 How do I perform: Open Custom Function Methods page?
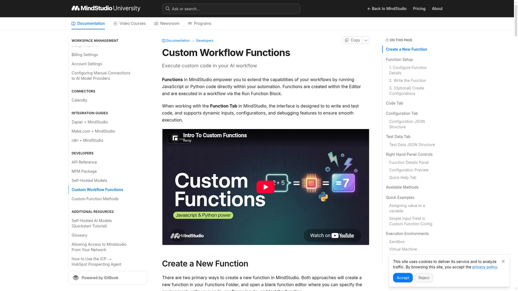tap(95, 199)
